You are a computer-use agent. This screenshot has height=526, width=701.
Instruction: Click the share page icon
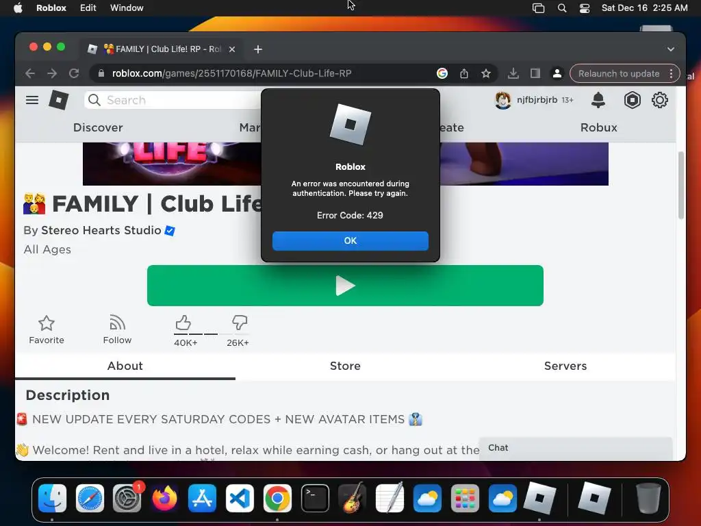[464, 73]
